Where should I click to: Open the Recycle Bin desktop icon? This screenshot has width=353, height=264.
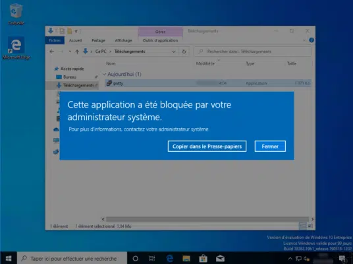point(16,14)
